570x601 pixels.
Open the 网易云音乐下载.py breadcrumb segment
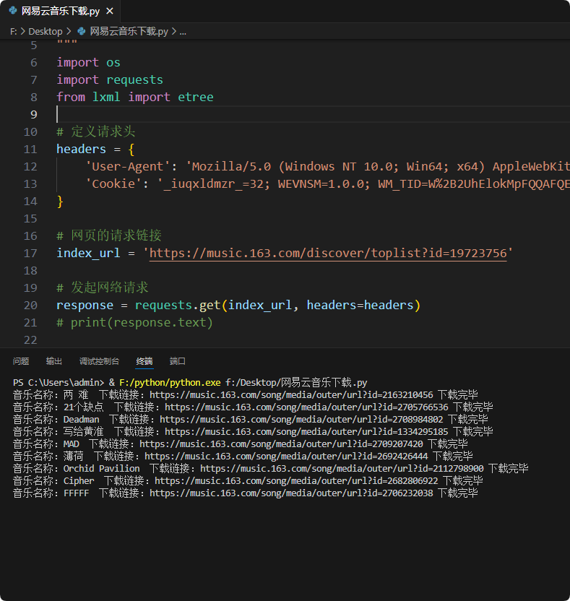[x=129, y=32]
